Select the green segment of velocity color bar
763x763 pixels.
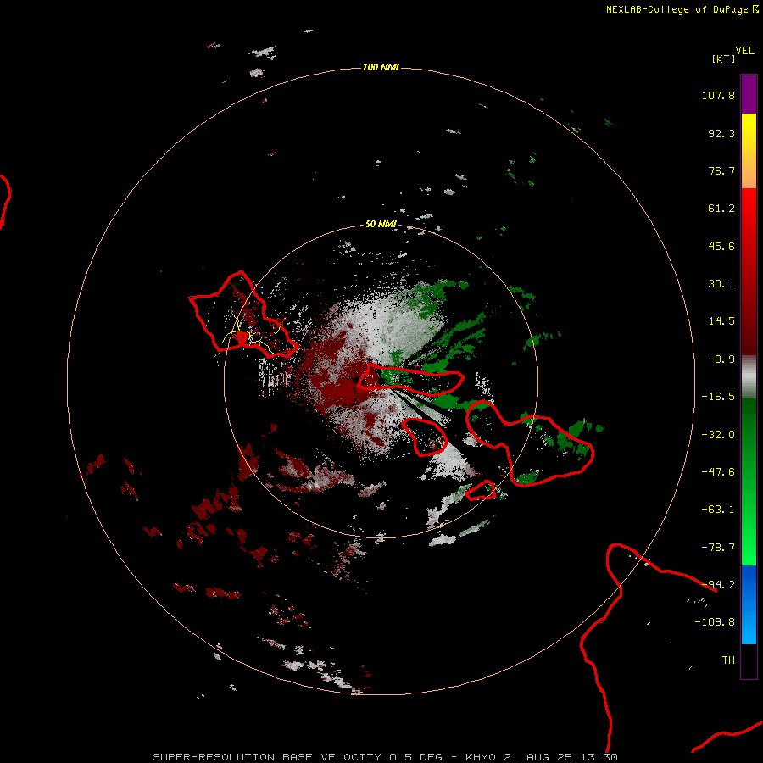point(749,482)
